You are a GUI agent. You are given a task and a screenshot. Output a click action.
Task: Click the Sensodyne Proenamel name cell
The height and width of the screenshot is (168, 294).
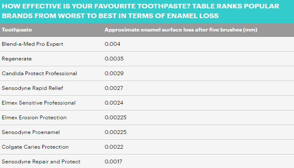click(31, 132)
